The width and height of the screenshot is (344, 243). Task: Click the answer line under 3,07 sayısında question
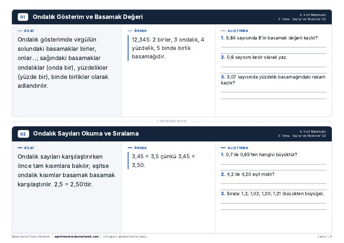coord(273,92)
